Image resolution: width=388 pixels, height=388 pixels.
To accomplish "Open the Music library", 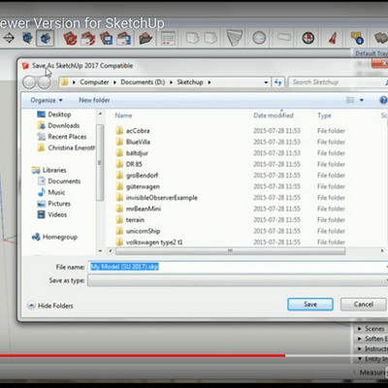I will click(51, 192).
